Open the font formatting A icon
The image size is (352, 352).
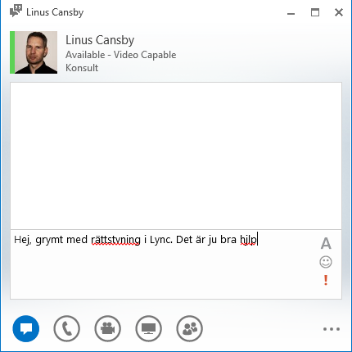[326, 243]
